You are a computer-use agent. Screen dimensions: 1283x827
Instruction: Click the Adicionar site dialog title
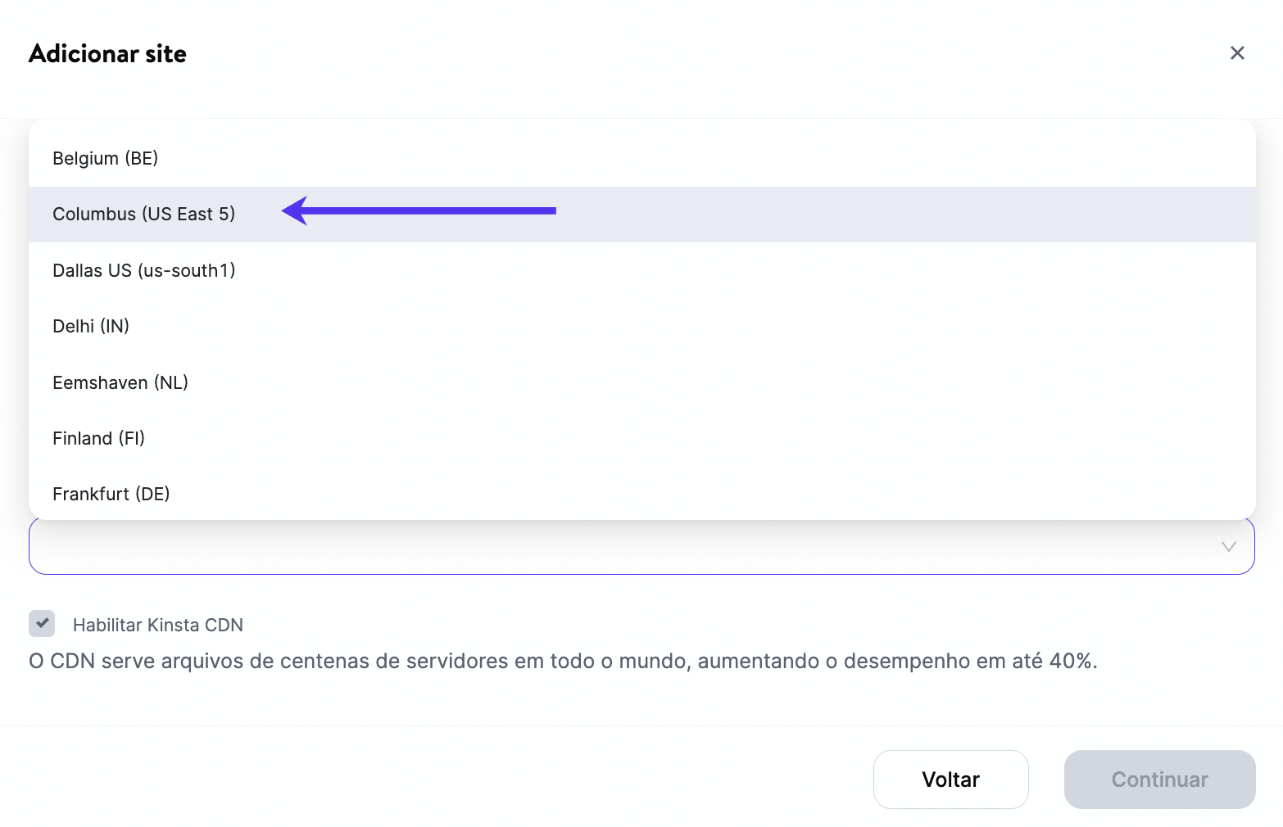(x=107, y=53)
